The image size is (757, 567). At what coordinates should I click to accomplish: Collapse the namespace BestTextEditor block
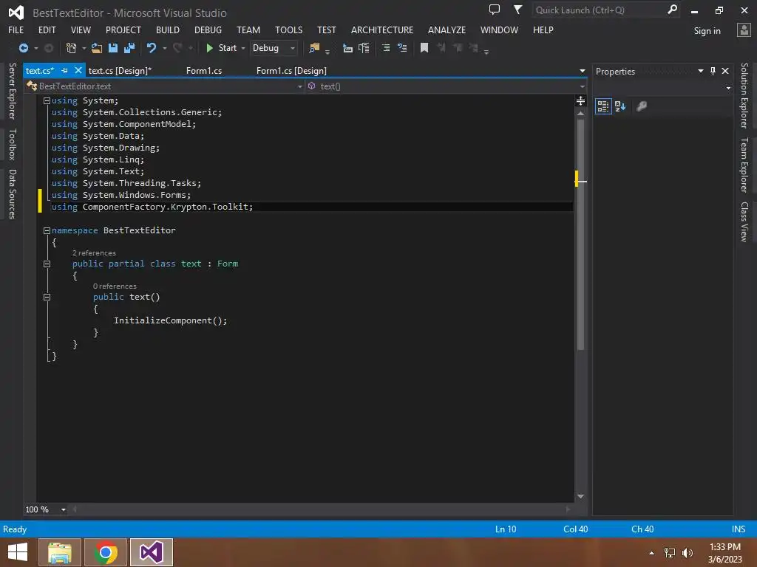(47, 230)
